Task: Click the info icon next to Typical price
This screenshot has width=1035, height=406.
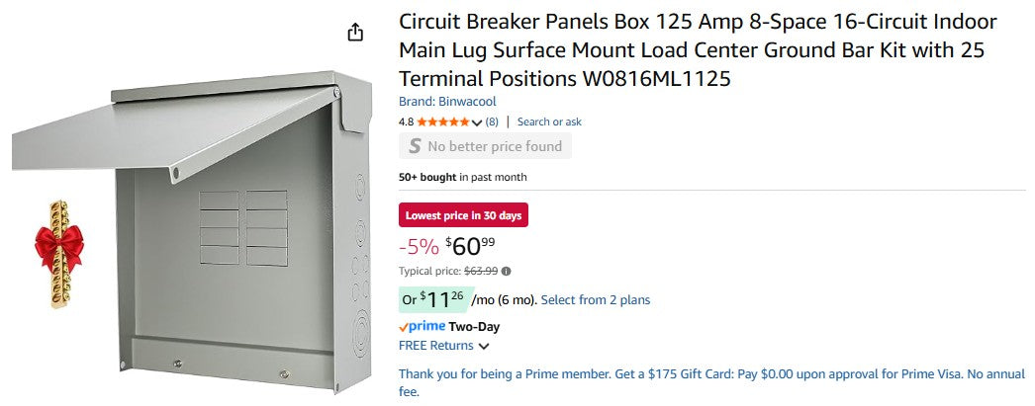Action: 507,271
